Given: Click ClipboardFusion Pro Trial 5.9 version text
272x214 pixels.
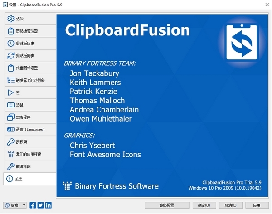Looking at the screenshot, I should (x=232, y=182).
